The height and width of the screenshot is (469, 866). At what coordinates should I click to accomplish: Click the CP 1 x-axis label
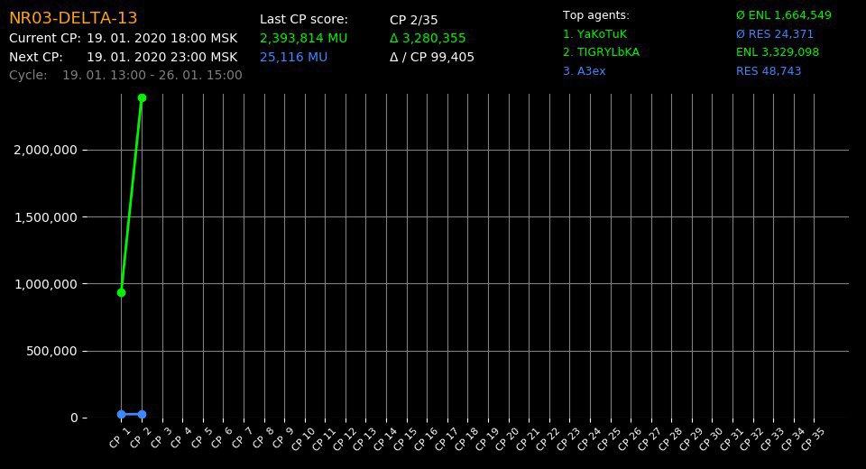(119, 437)
